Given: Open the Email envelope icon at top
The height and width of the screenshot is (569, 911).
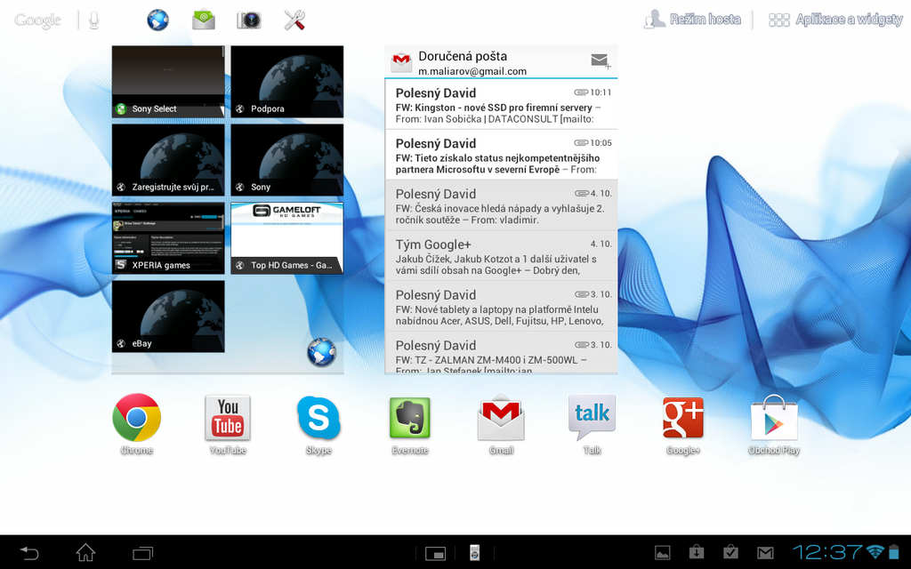Looking at the screenshot, I should 203,20.
